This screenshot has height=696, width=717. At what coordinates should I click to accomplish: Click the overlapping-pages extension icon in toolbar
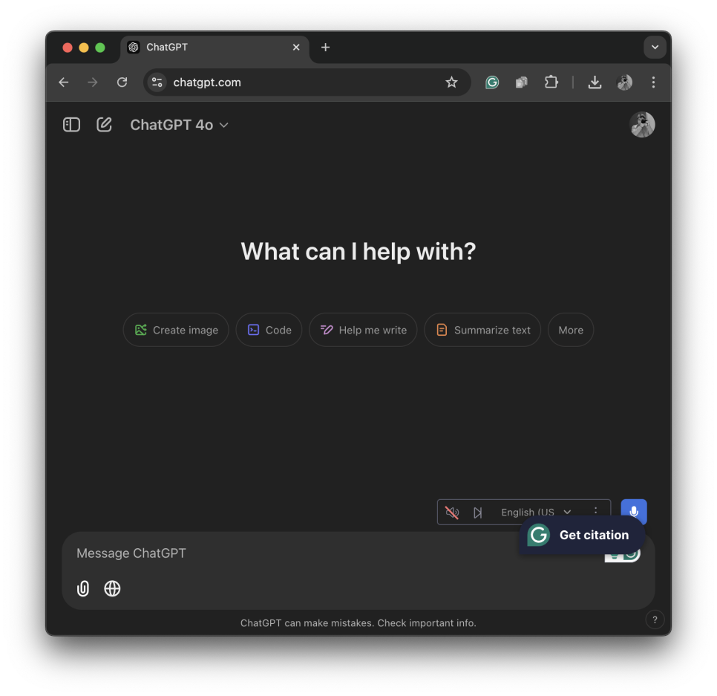[522, 82]
